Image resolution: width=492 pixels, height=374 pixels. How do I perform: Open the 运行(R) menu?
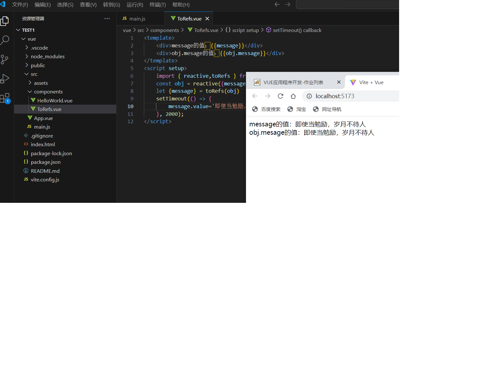[135, 4]
